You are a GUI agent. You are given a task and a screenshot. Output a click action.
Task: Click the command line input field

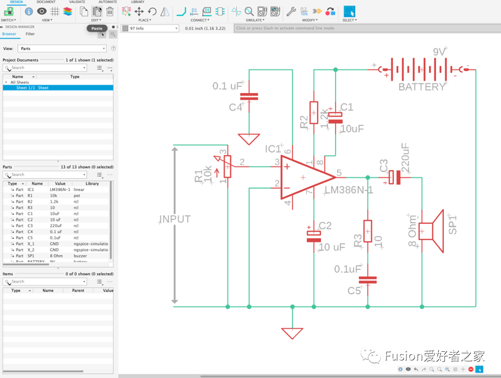(366, 28)
